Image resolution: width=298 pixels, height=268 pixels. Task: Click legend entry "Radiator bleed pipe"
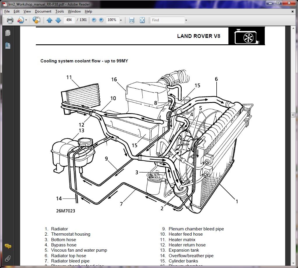point(70,261)
